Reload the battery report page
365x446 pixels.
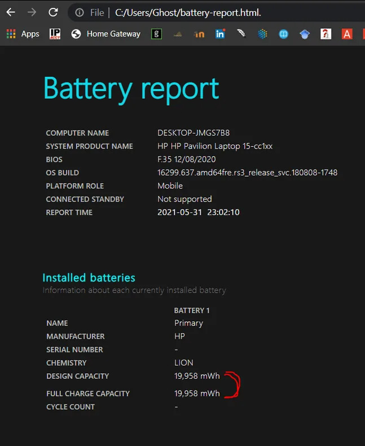tap(53, 12)
